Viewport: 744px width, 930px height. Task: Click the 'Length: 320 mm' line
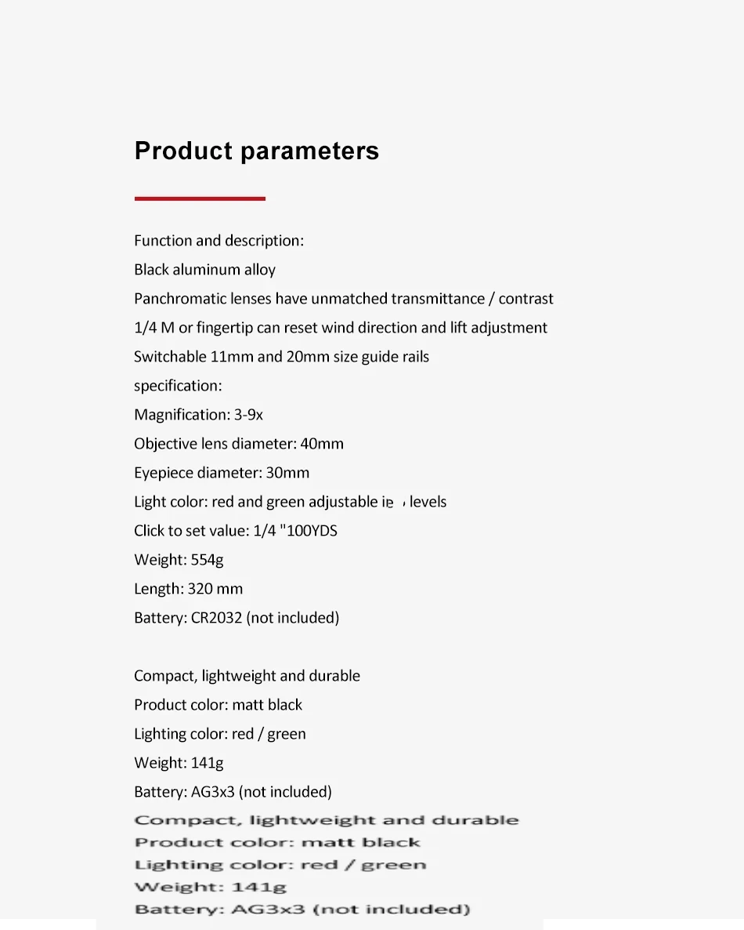[x=188, y=589]
